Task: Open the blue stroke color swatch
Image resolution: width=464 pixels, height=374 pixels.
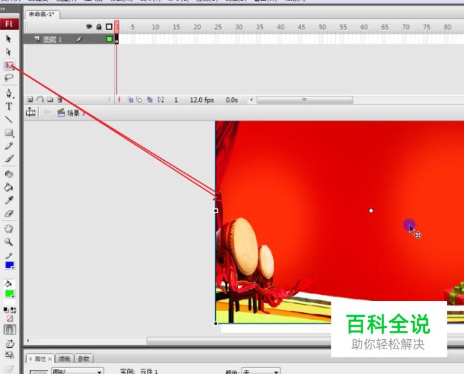Action: tap(9, 265)
